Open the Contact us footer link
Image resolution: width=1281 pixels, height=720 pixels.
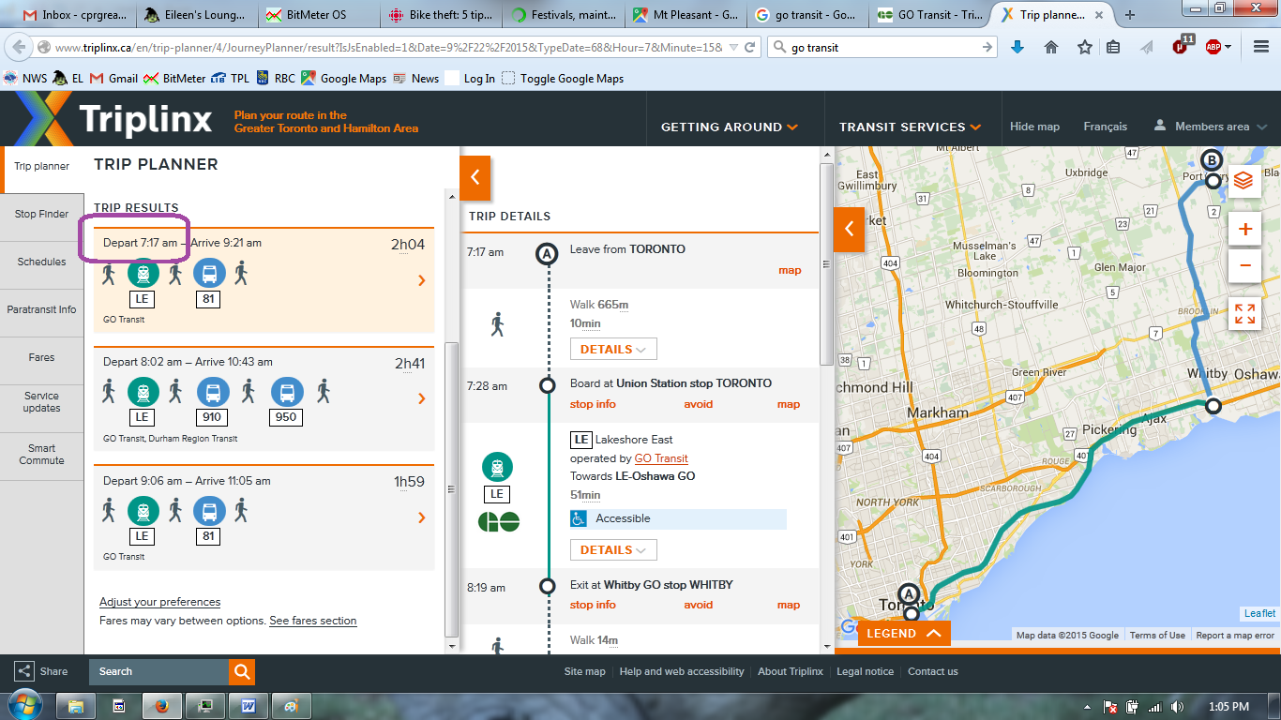tap(933, 671)
